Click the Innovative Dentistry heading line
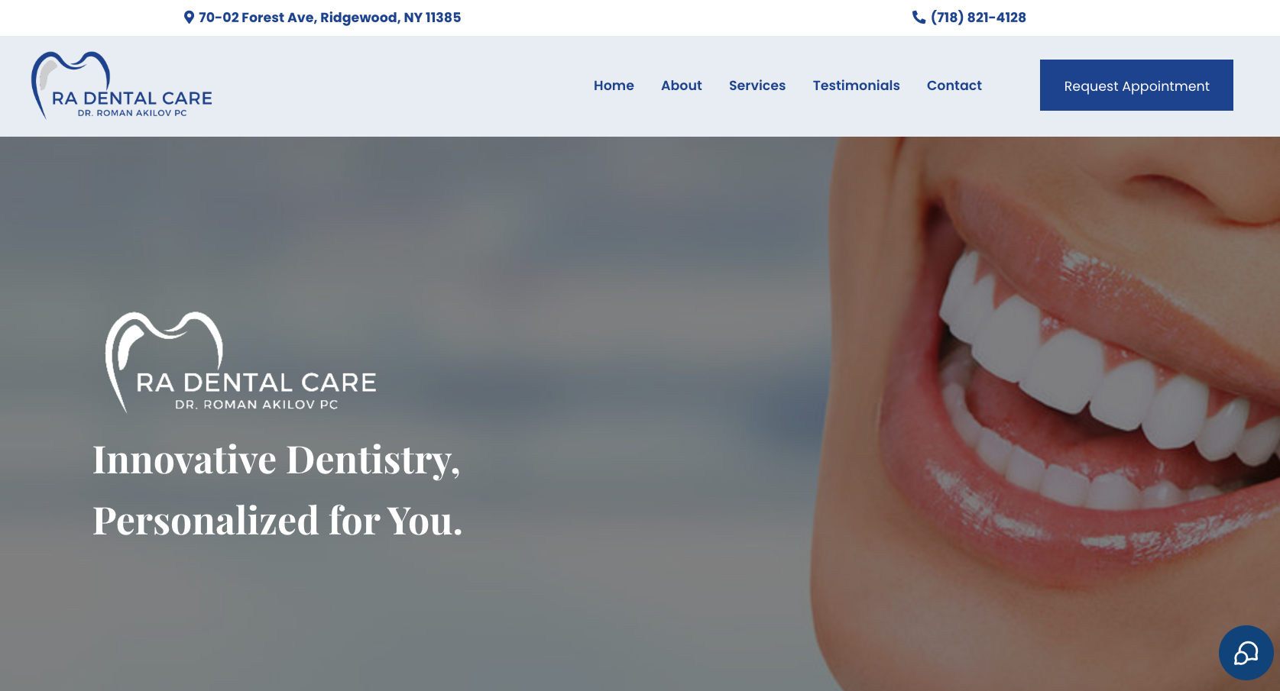 [x=277, y=460]
